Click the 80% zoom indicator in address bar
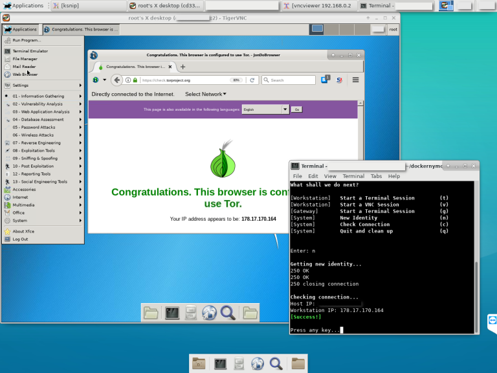497x373 pixels. click(x=236, y=80)
